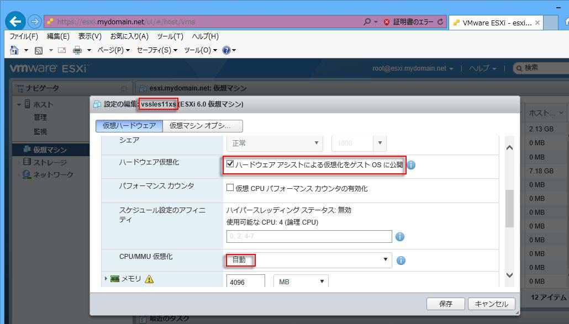Open the ファイル(F) menu
Viewport: 569px width, 324px height.
[24, 36]
